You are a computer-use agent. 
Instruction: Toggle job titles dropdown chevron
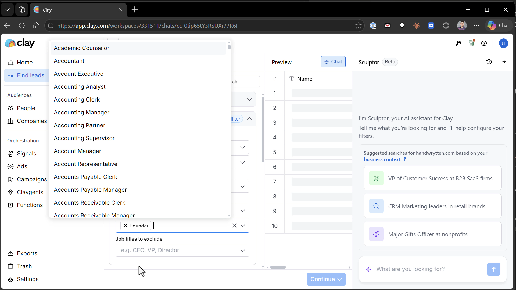tap(243, 226)
